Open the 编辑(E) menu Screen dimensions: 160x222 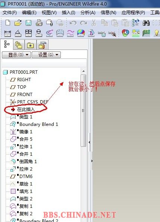(x=29, y=13)
